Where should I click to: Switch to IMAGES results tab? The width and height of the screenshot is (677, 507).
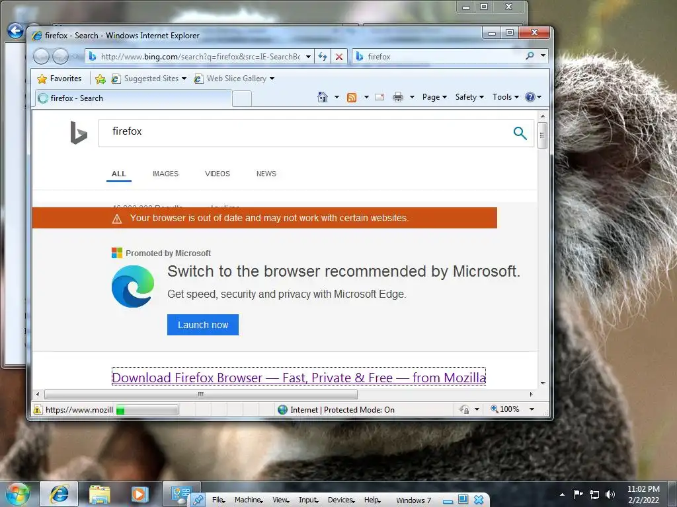[x=165, y=174]
